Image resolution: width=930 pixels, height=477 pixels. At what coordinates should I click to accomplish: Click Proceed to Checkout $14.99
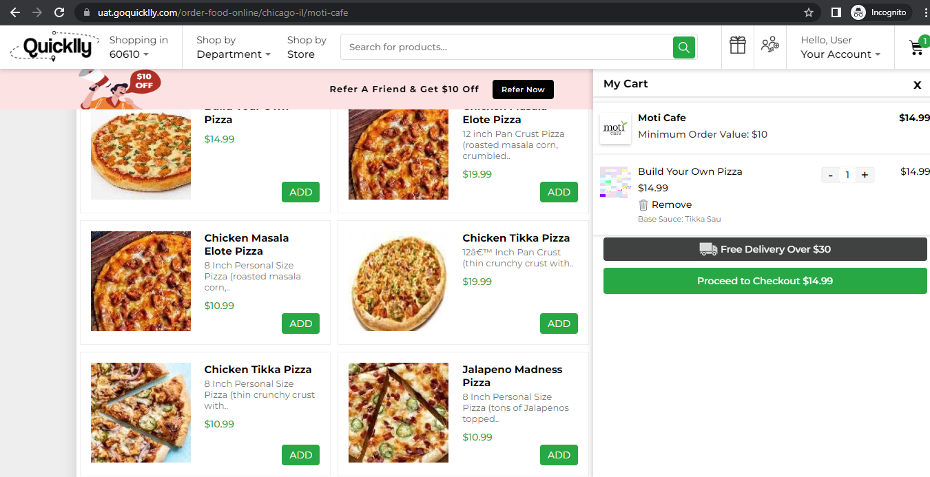click(765, 281)
